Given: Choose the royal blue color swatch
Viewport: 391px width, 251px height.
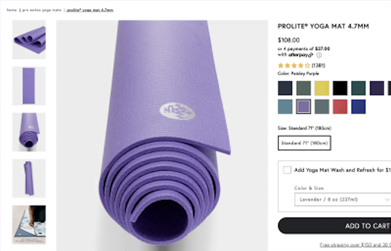Looking at the screenshot, I should 358,107.
